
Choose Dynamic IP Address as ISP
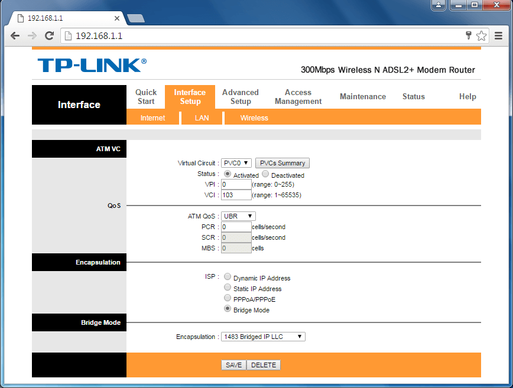click(x=228, y=276)
